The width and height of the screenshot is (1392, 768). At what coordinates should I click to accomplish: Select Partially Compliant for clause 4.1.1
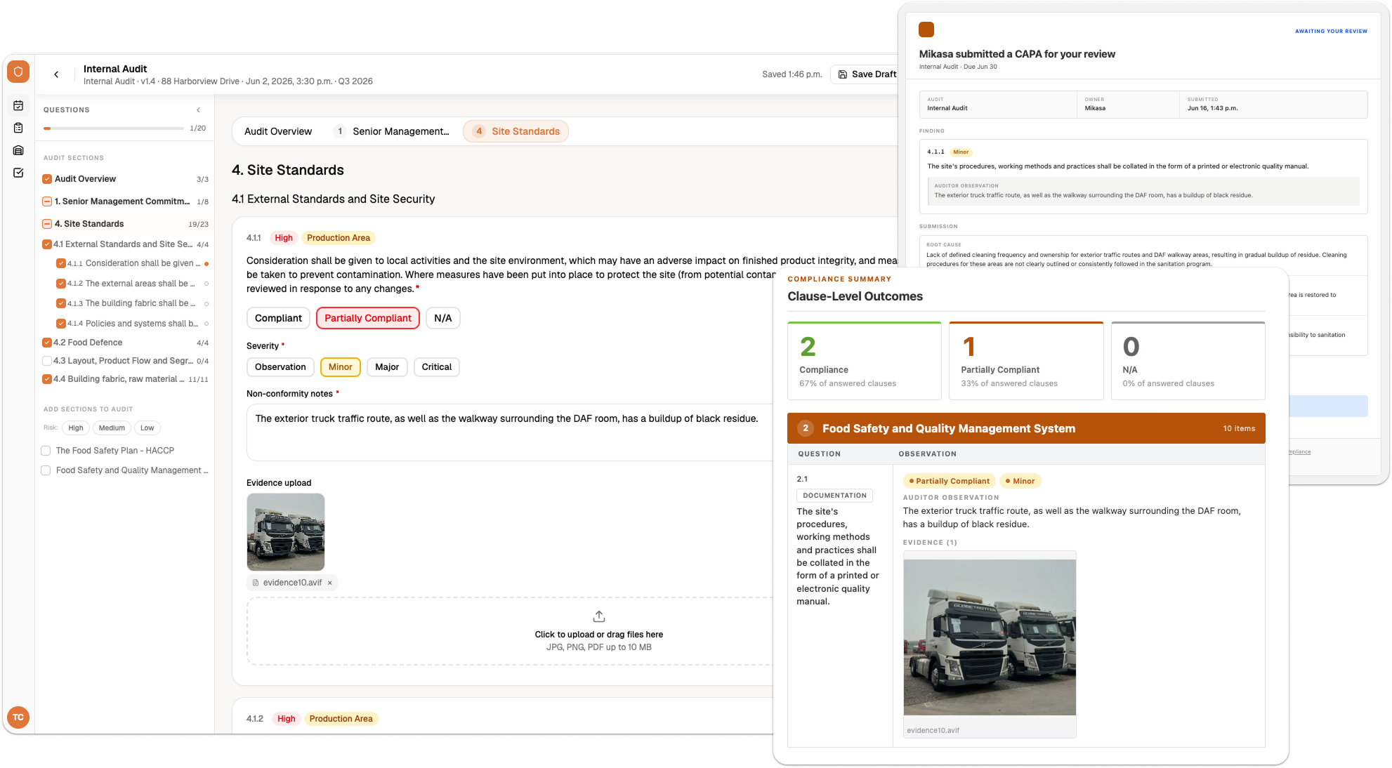coord(368,318)
